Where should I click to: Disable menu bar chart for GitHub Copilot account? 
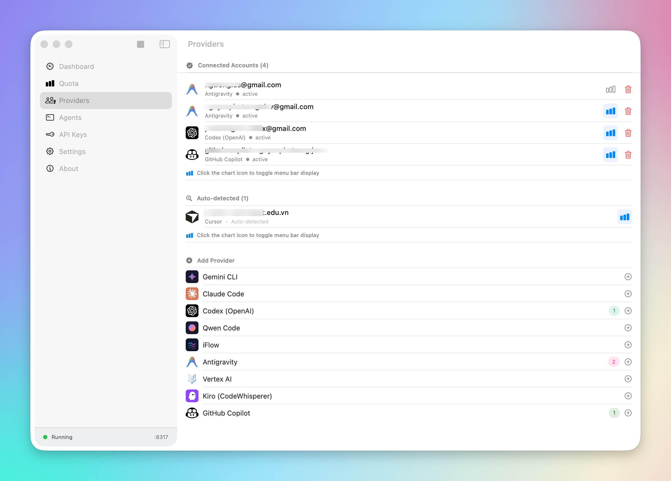[x=610, y=155]
